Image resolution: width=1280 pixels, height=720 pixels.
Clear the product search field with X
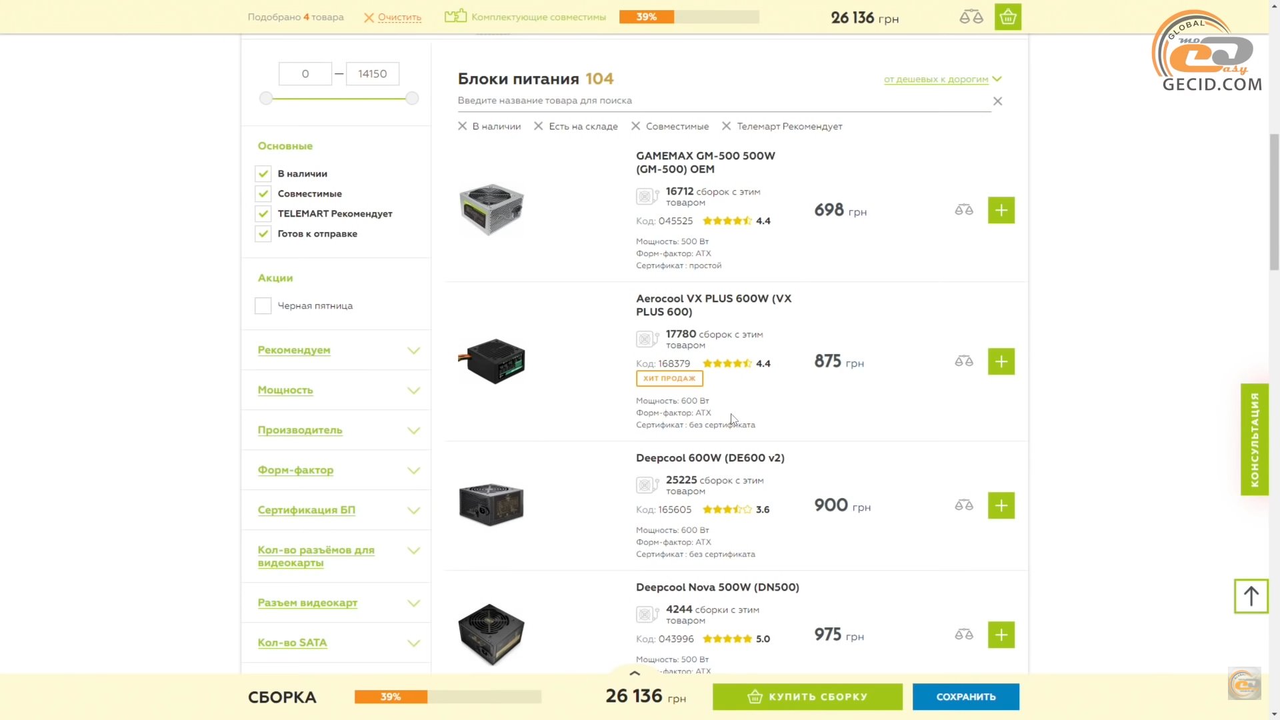(x=997, y=101)
